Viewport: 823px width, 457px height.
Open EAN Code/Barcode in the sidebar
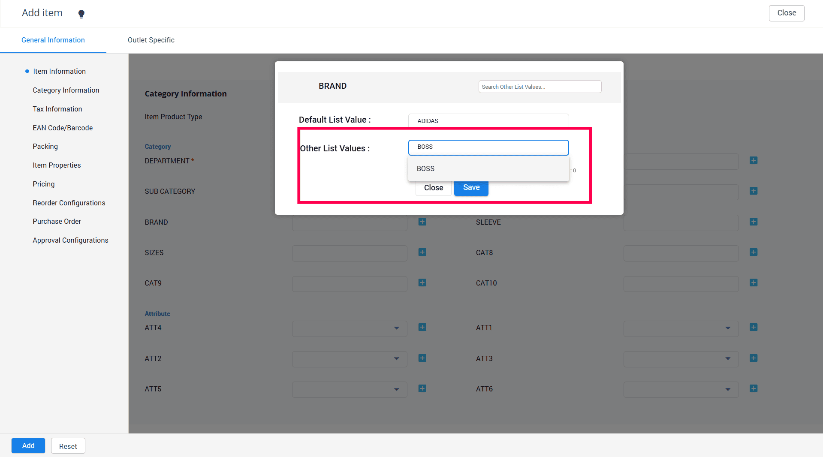coord(63,128)
